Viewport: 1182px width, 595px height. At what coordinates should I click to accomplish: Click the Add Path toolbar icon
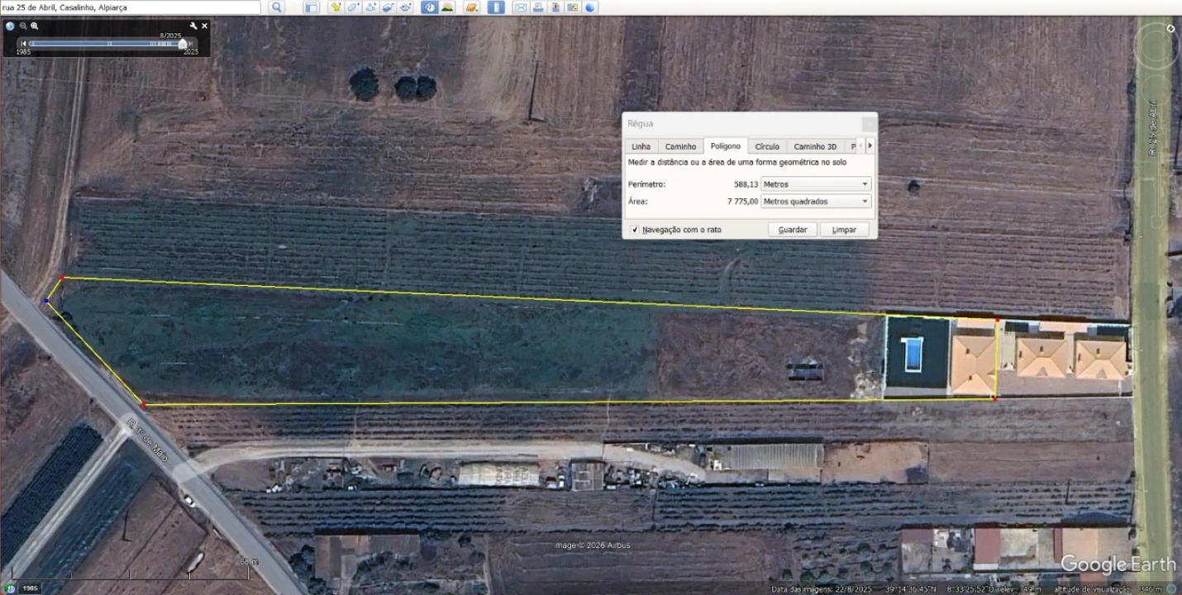370,7
